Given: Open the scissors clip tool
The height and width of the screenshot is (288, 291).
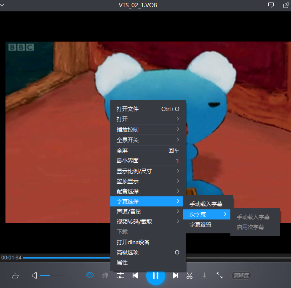Looking at the screenshot, I should click(190, 275).
